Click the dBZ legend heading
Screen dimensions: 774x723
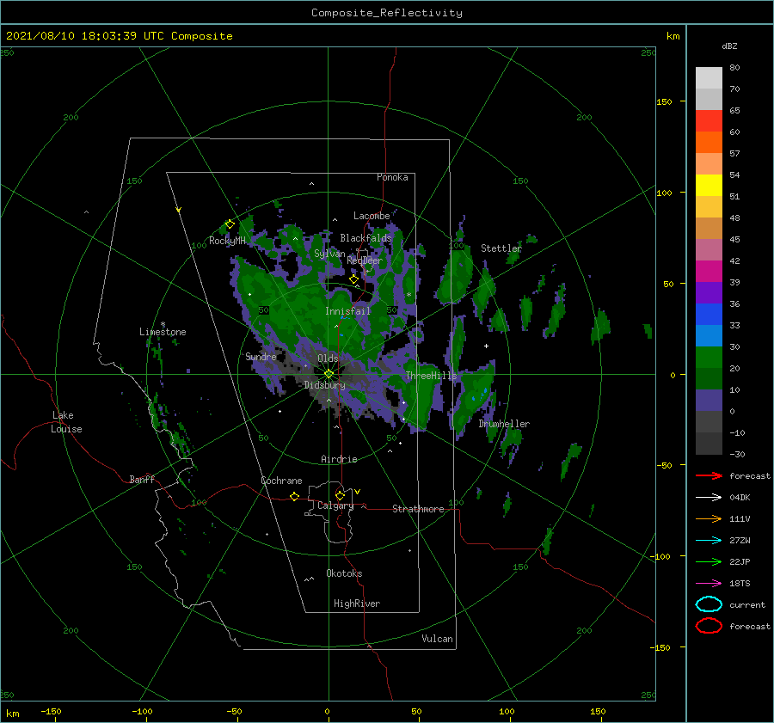tap(729, 46)
